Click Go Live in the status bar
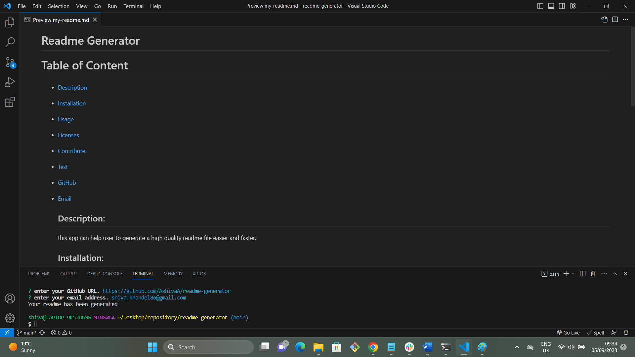 click(568, 333)
